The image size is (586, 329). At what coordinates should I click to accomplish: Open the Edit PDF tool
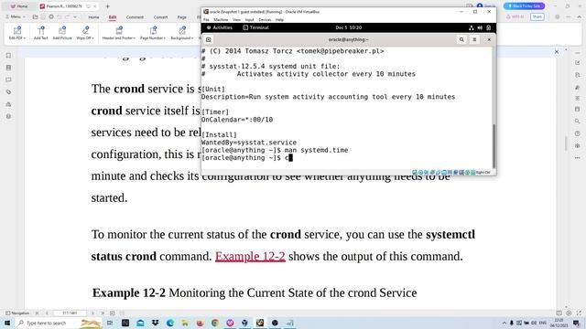point(17,33)
